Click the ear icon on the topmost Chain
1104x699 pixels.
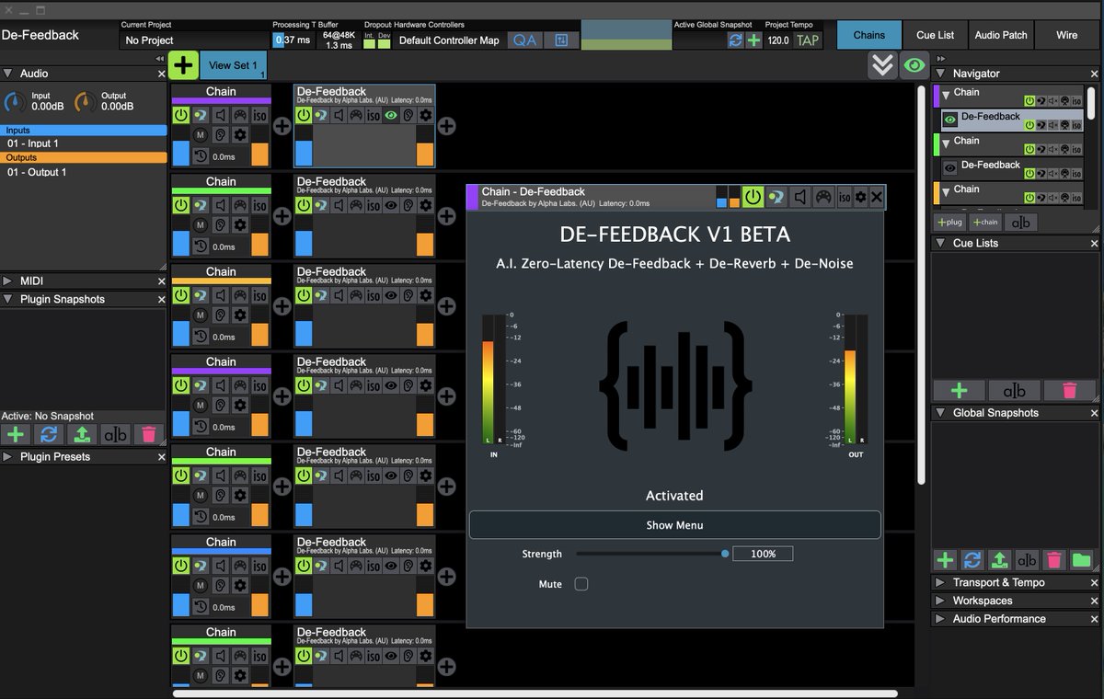point(221,135)
